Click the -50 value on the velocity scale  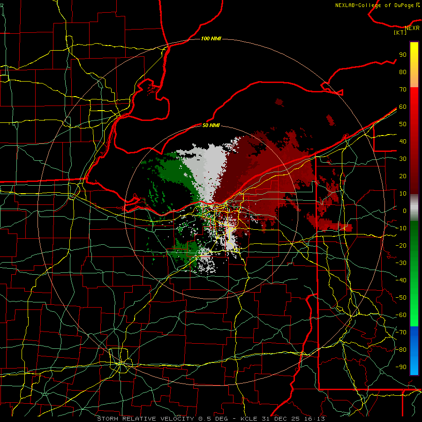pyautogui.click(x=401, y=298)
